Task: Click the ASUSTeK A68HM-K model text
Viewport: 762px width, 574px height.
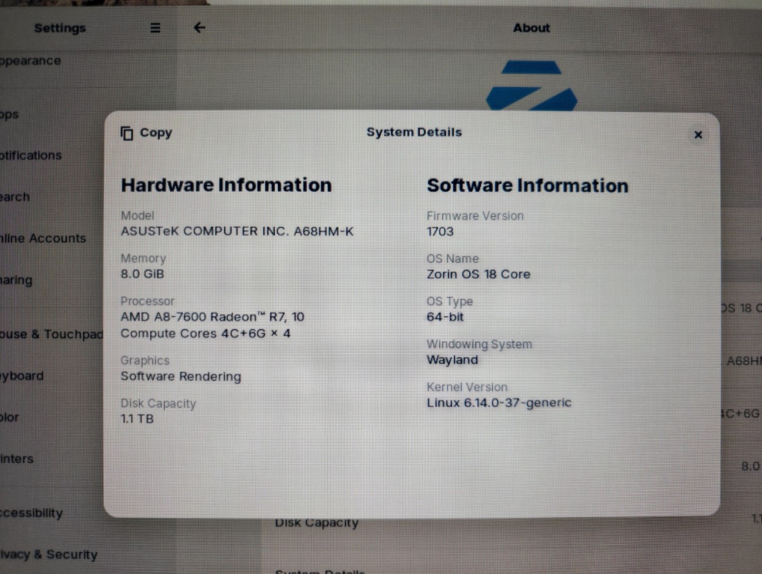Action: point(237,231)
